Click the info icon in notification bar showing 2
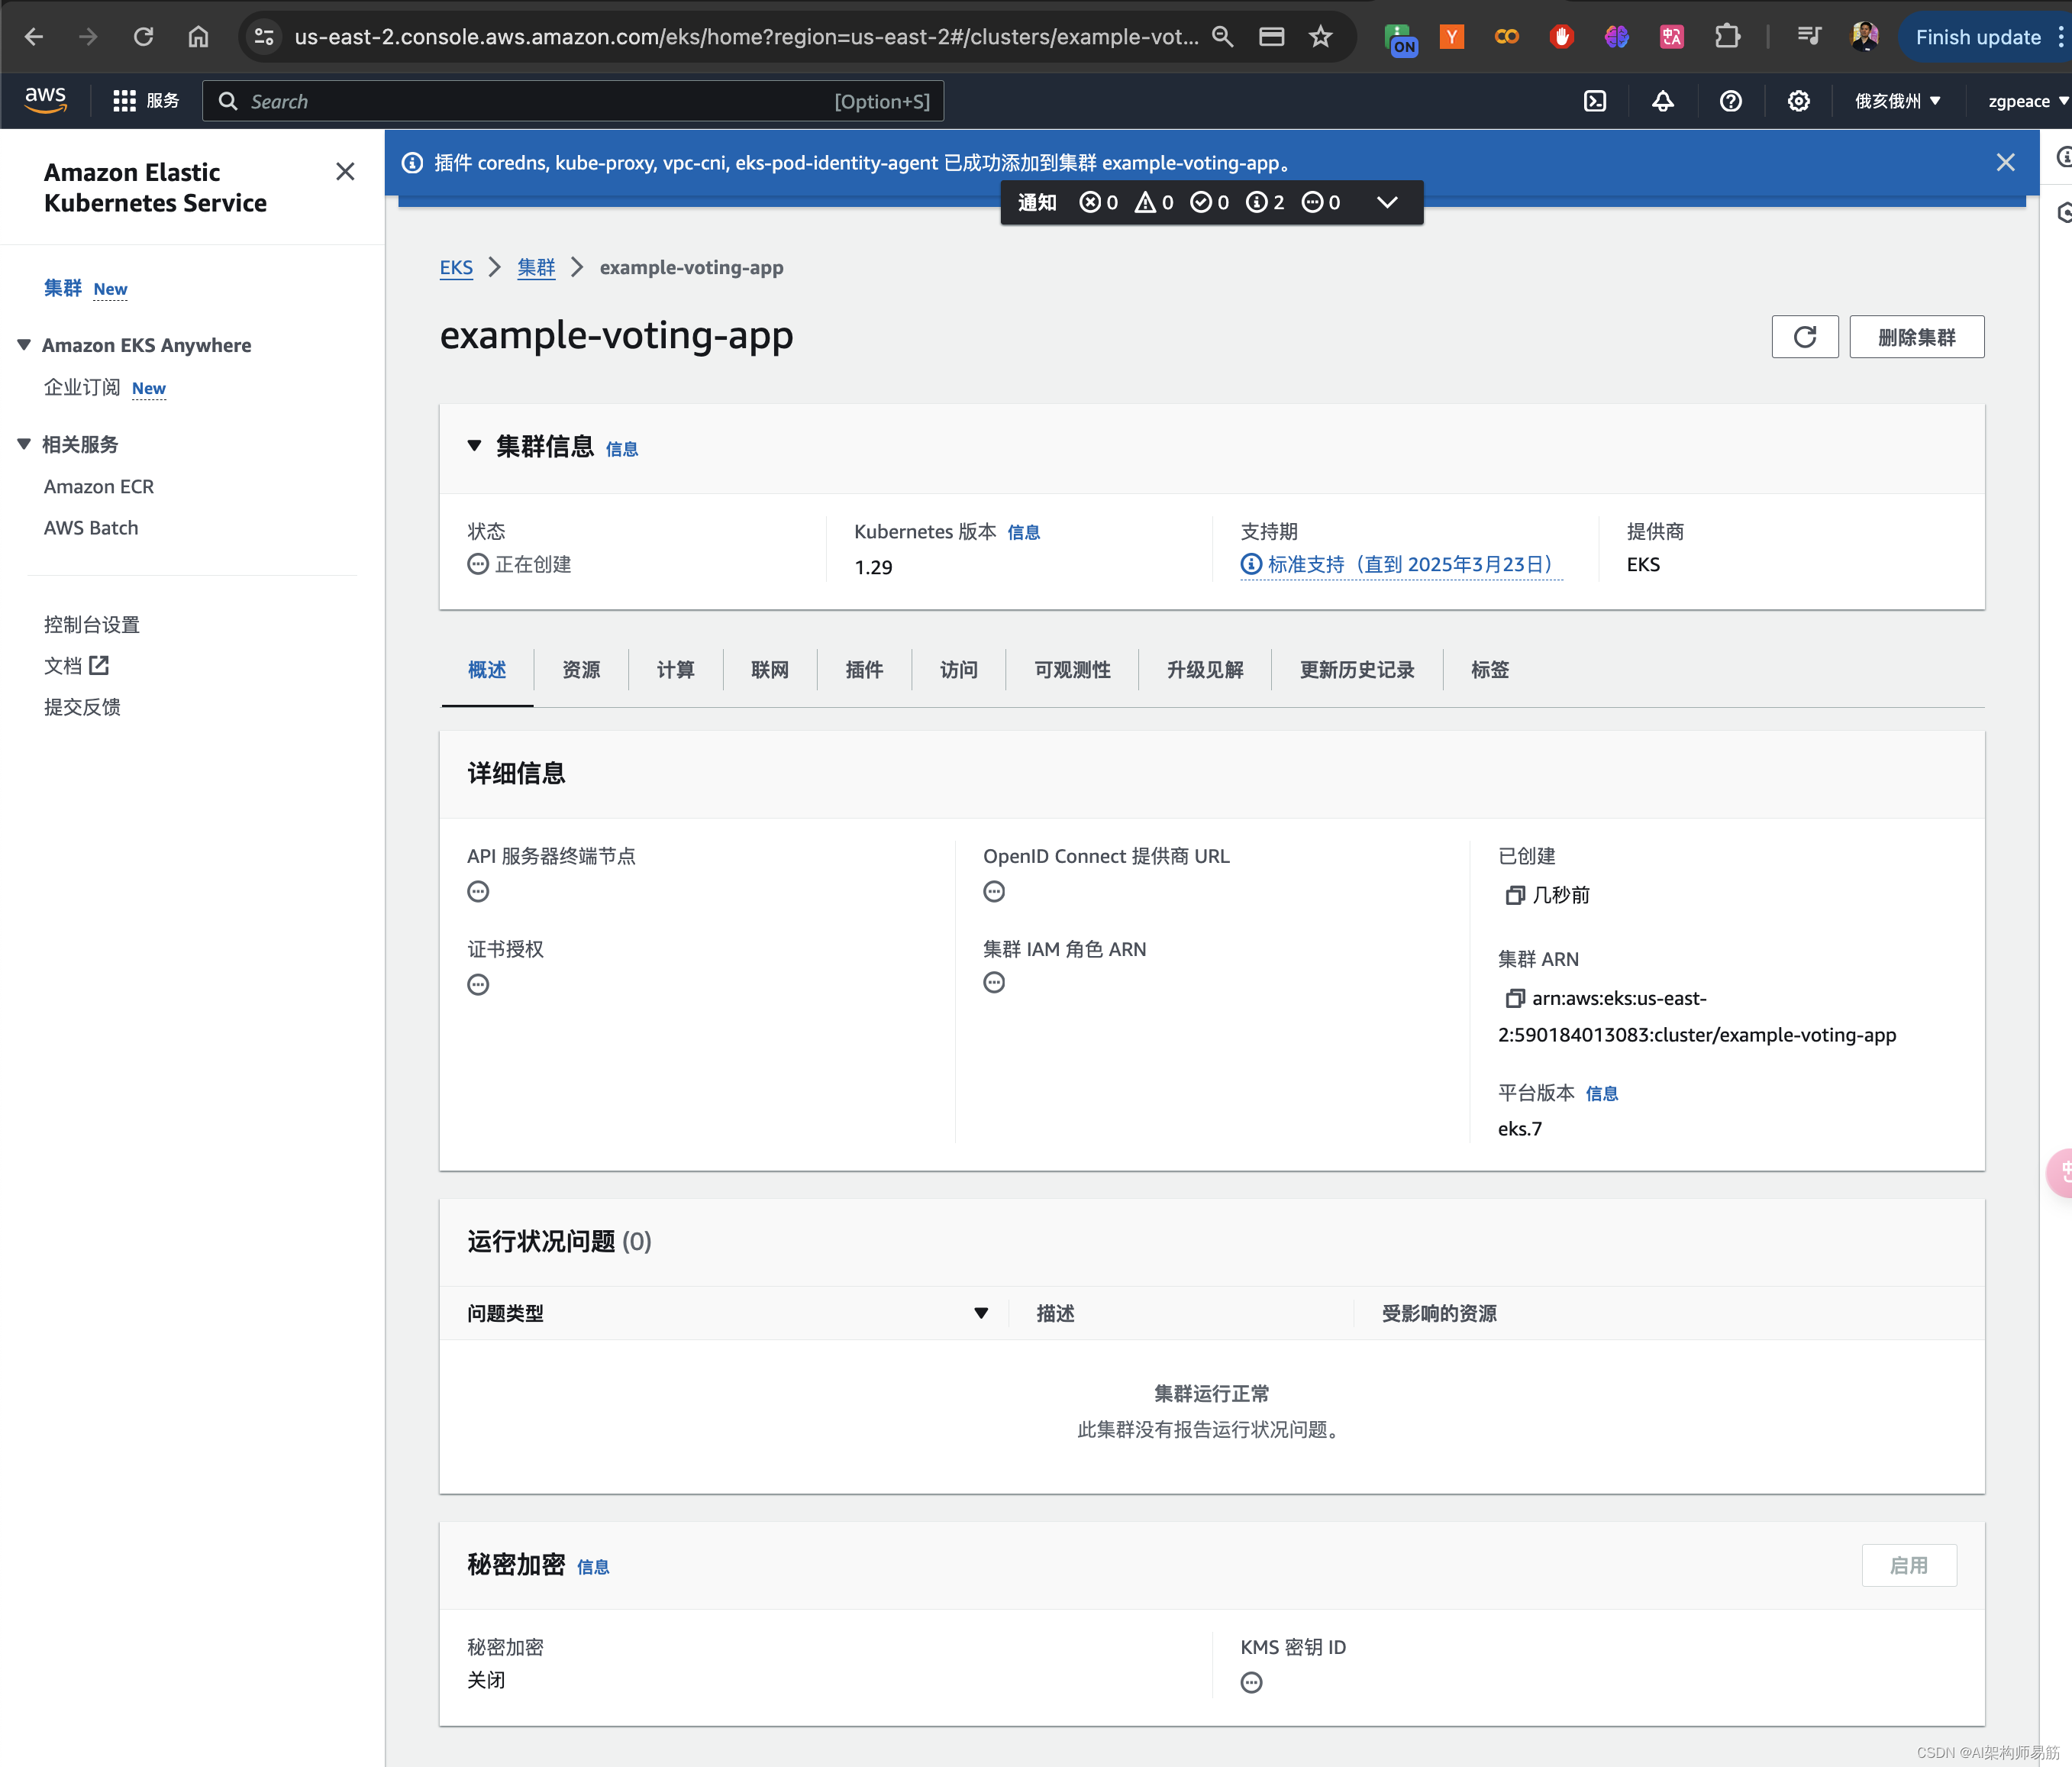 (1257, 202)
